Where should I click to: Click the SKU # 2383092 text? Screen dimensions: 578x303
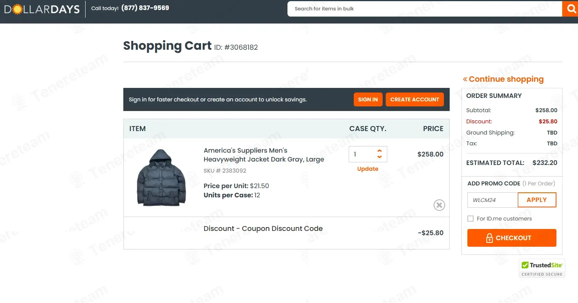tap(225, 171)
